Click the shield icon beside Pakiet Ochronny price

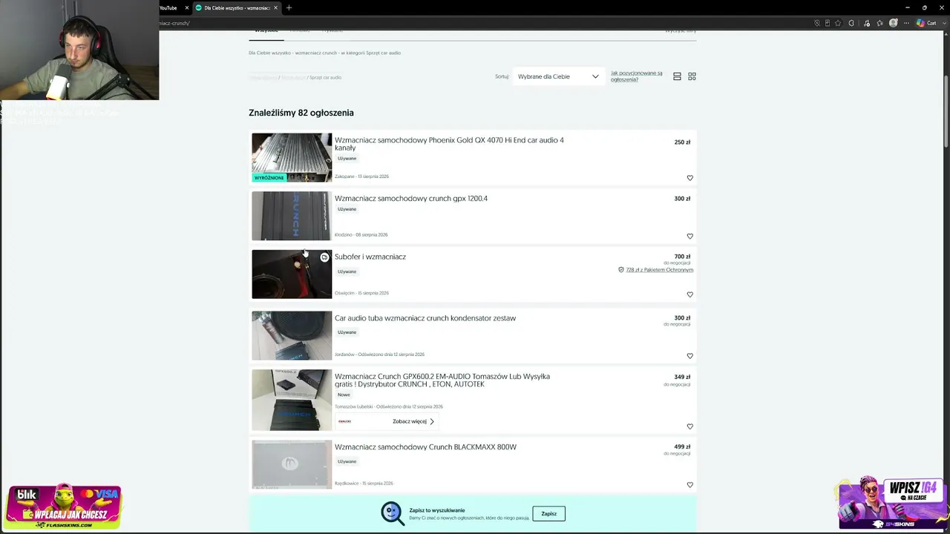pos(621,270)
